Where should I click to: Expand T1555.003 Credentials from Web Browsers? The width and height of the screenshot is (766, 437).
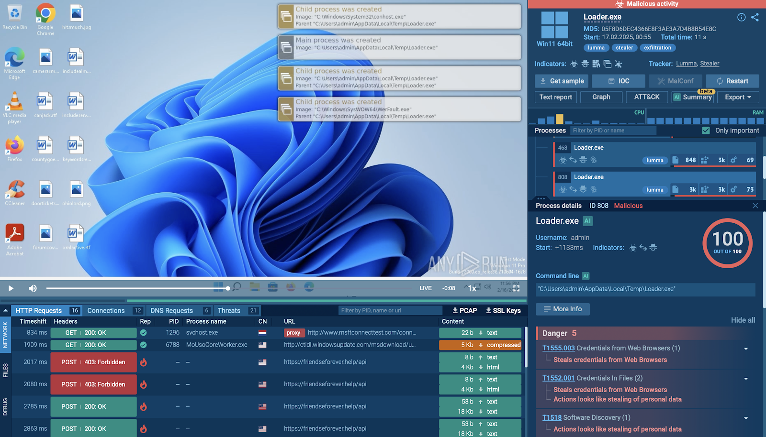click(x=746, y=349)
